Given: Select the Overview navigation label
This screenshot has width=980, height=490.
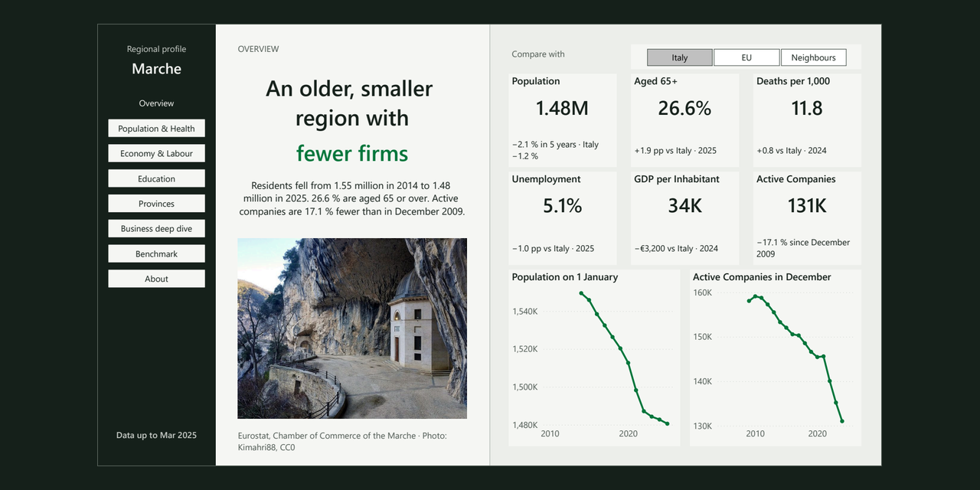Looking at the screenshot, I should coord(156,103).
